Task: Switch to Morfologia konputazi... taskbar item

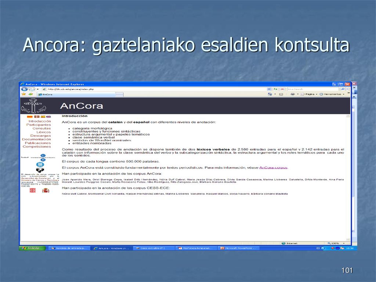Action: tap(196, 248)
